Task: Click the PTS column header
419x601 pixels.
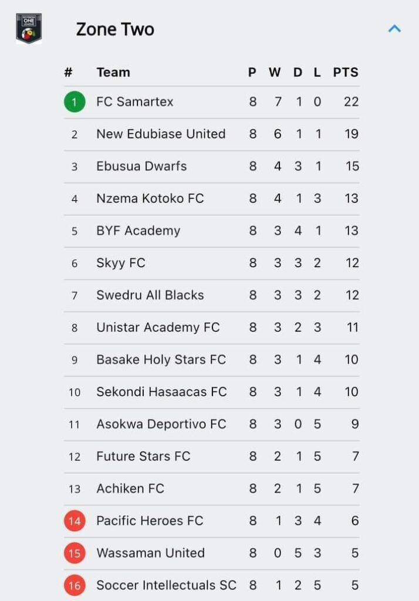Action: 346,72
